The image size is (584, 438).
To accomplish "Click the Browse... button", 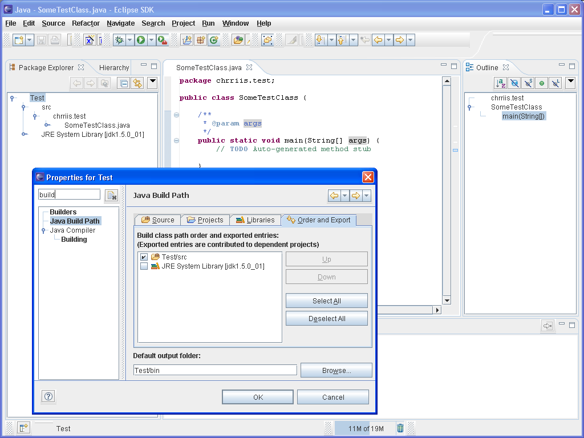I will click(x=336, y=371).
